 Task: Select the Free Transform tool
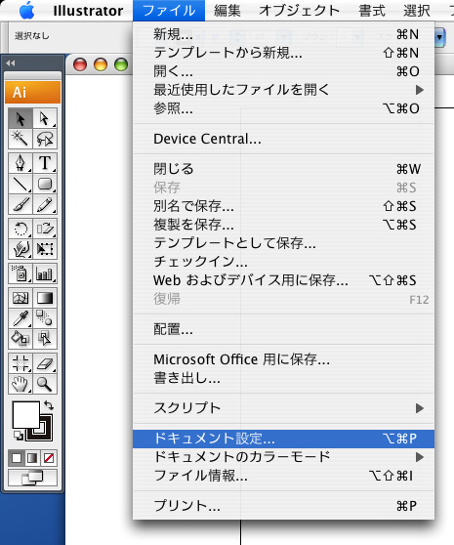[x=45, y=249]
